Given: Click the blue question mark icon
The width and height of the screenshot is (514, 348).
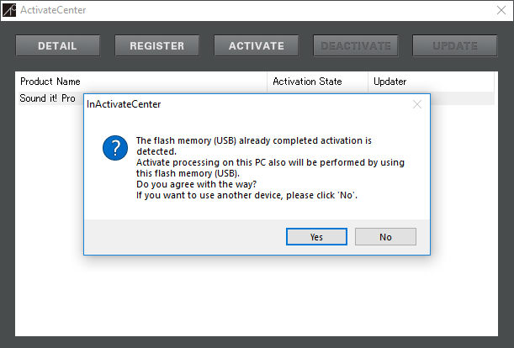Looking at the screenshot, I should coord(115,148).
